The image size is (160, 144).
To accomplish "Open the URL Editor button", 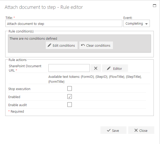I will tap(115, 68).
